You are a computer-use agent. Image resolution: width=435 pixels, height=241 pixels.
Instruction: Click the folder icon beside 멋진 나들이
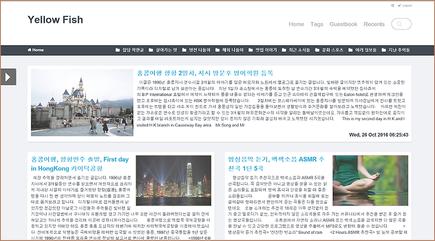tap(184, 50)
